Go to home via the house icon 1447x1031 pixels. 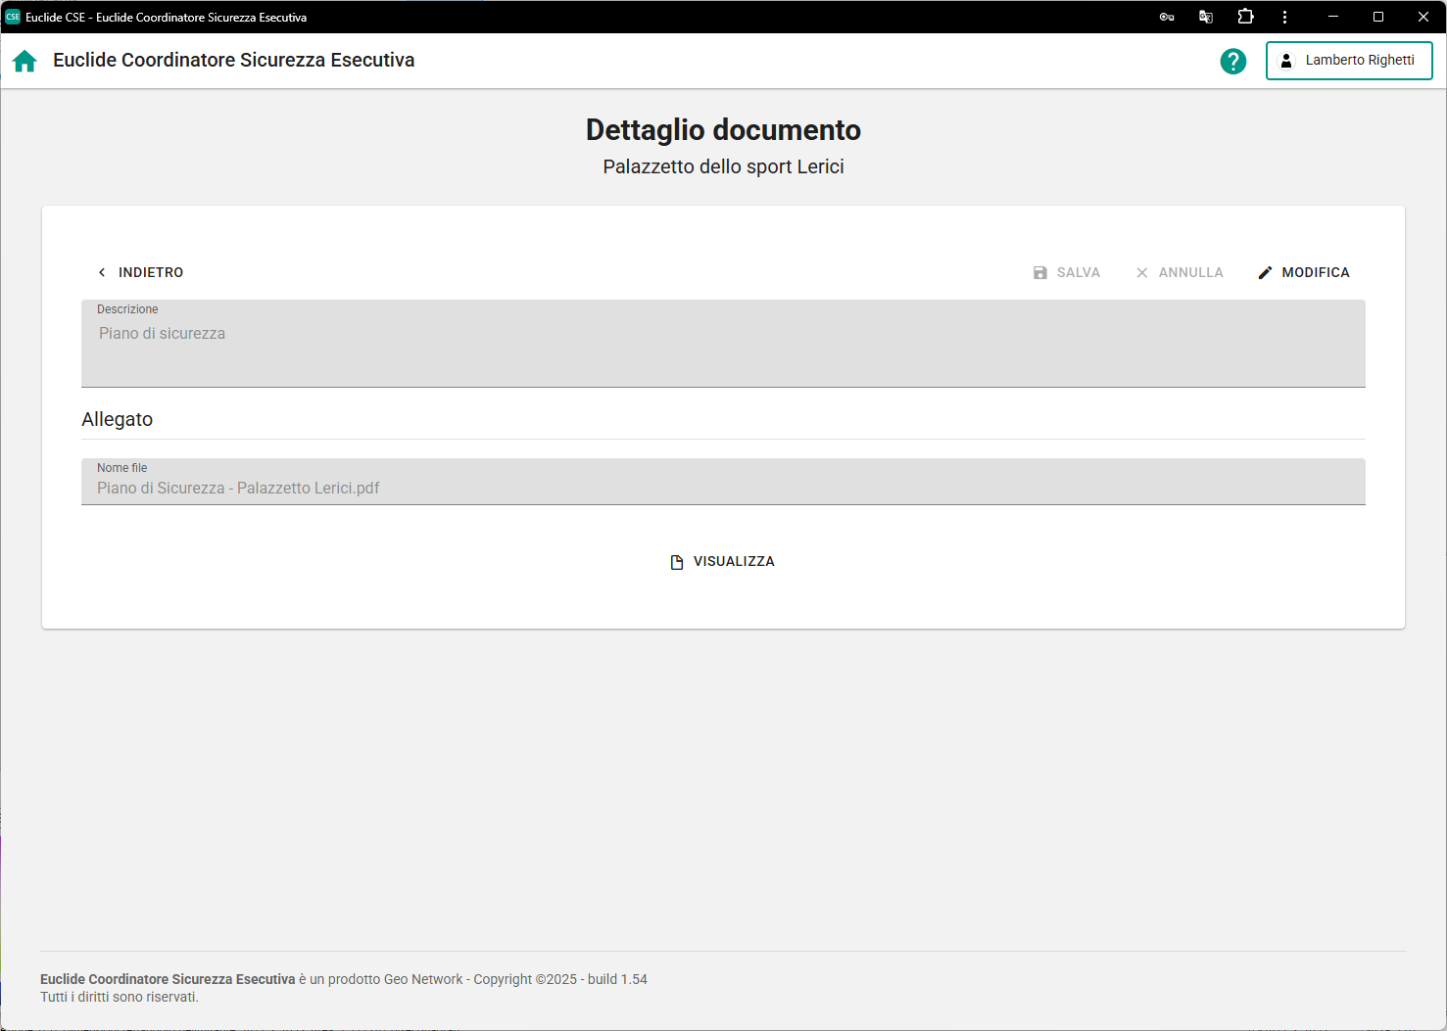24,61
